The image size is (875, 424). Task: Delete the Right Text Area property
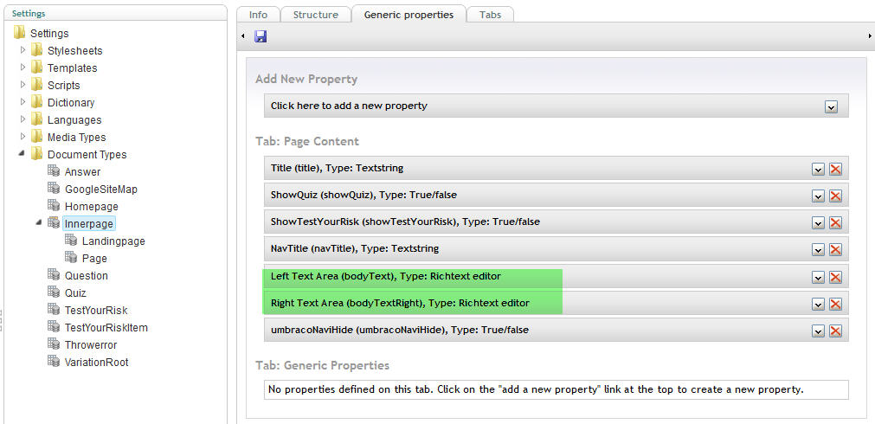tap(835, 304)
